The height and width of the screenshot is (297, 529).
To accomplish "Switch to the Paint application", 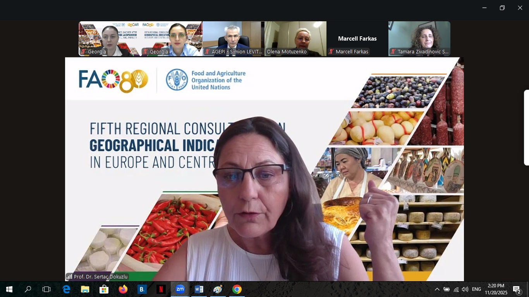I will coord(218,289).
